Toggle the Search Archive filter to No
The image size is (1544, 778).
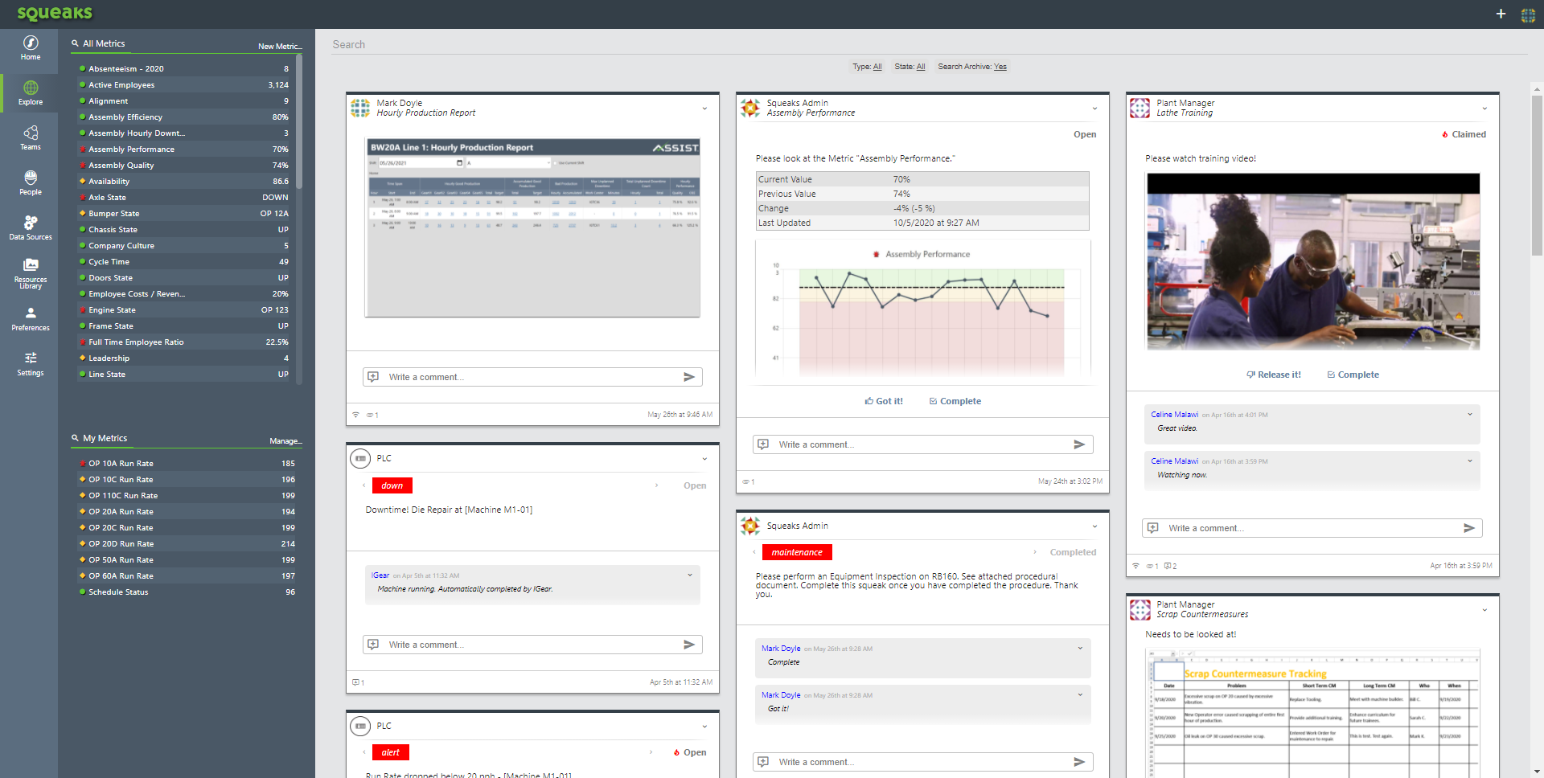pos(1000,67)
